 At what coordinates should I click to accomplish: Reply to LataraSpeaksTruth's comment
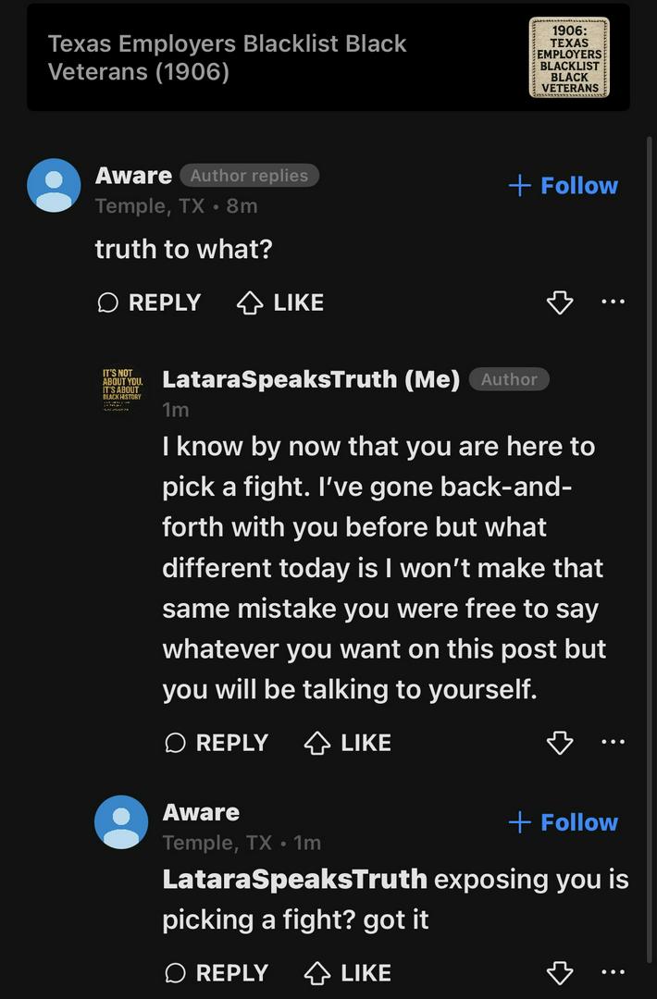217,743
